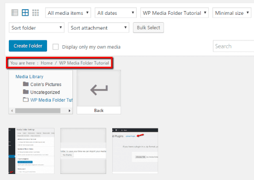254x180 pixels.
Task: Open the Minimal size dropdown
Action: [232, 13]
